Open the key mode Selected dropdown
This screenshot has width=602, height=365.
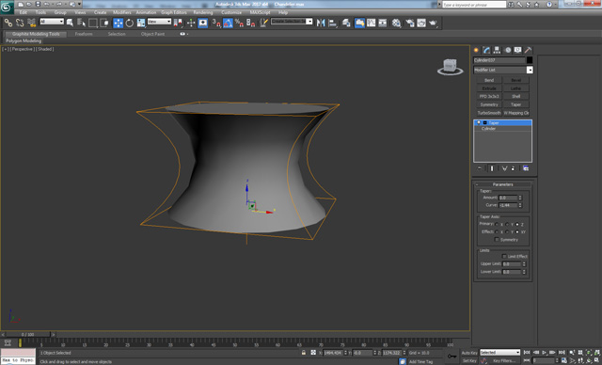point(499,353)
